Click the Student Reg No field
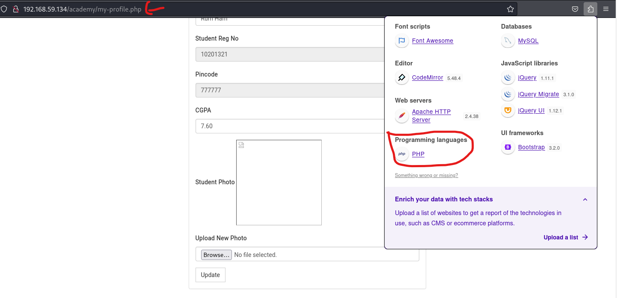 (290, 54)
